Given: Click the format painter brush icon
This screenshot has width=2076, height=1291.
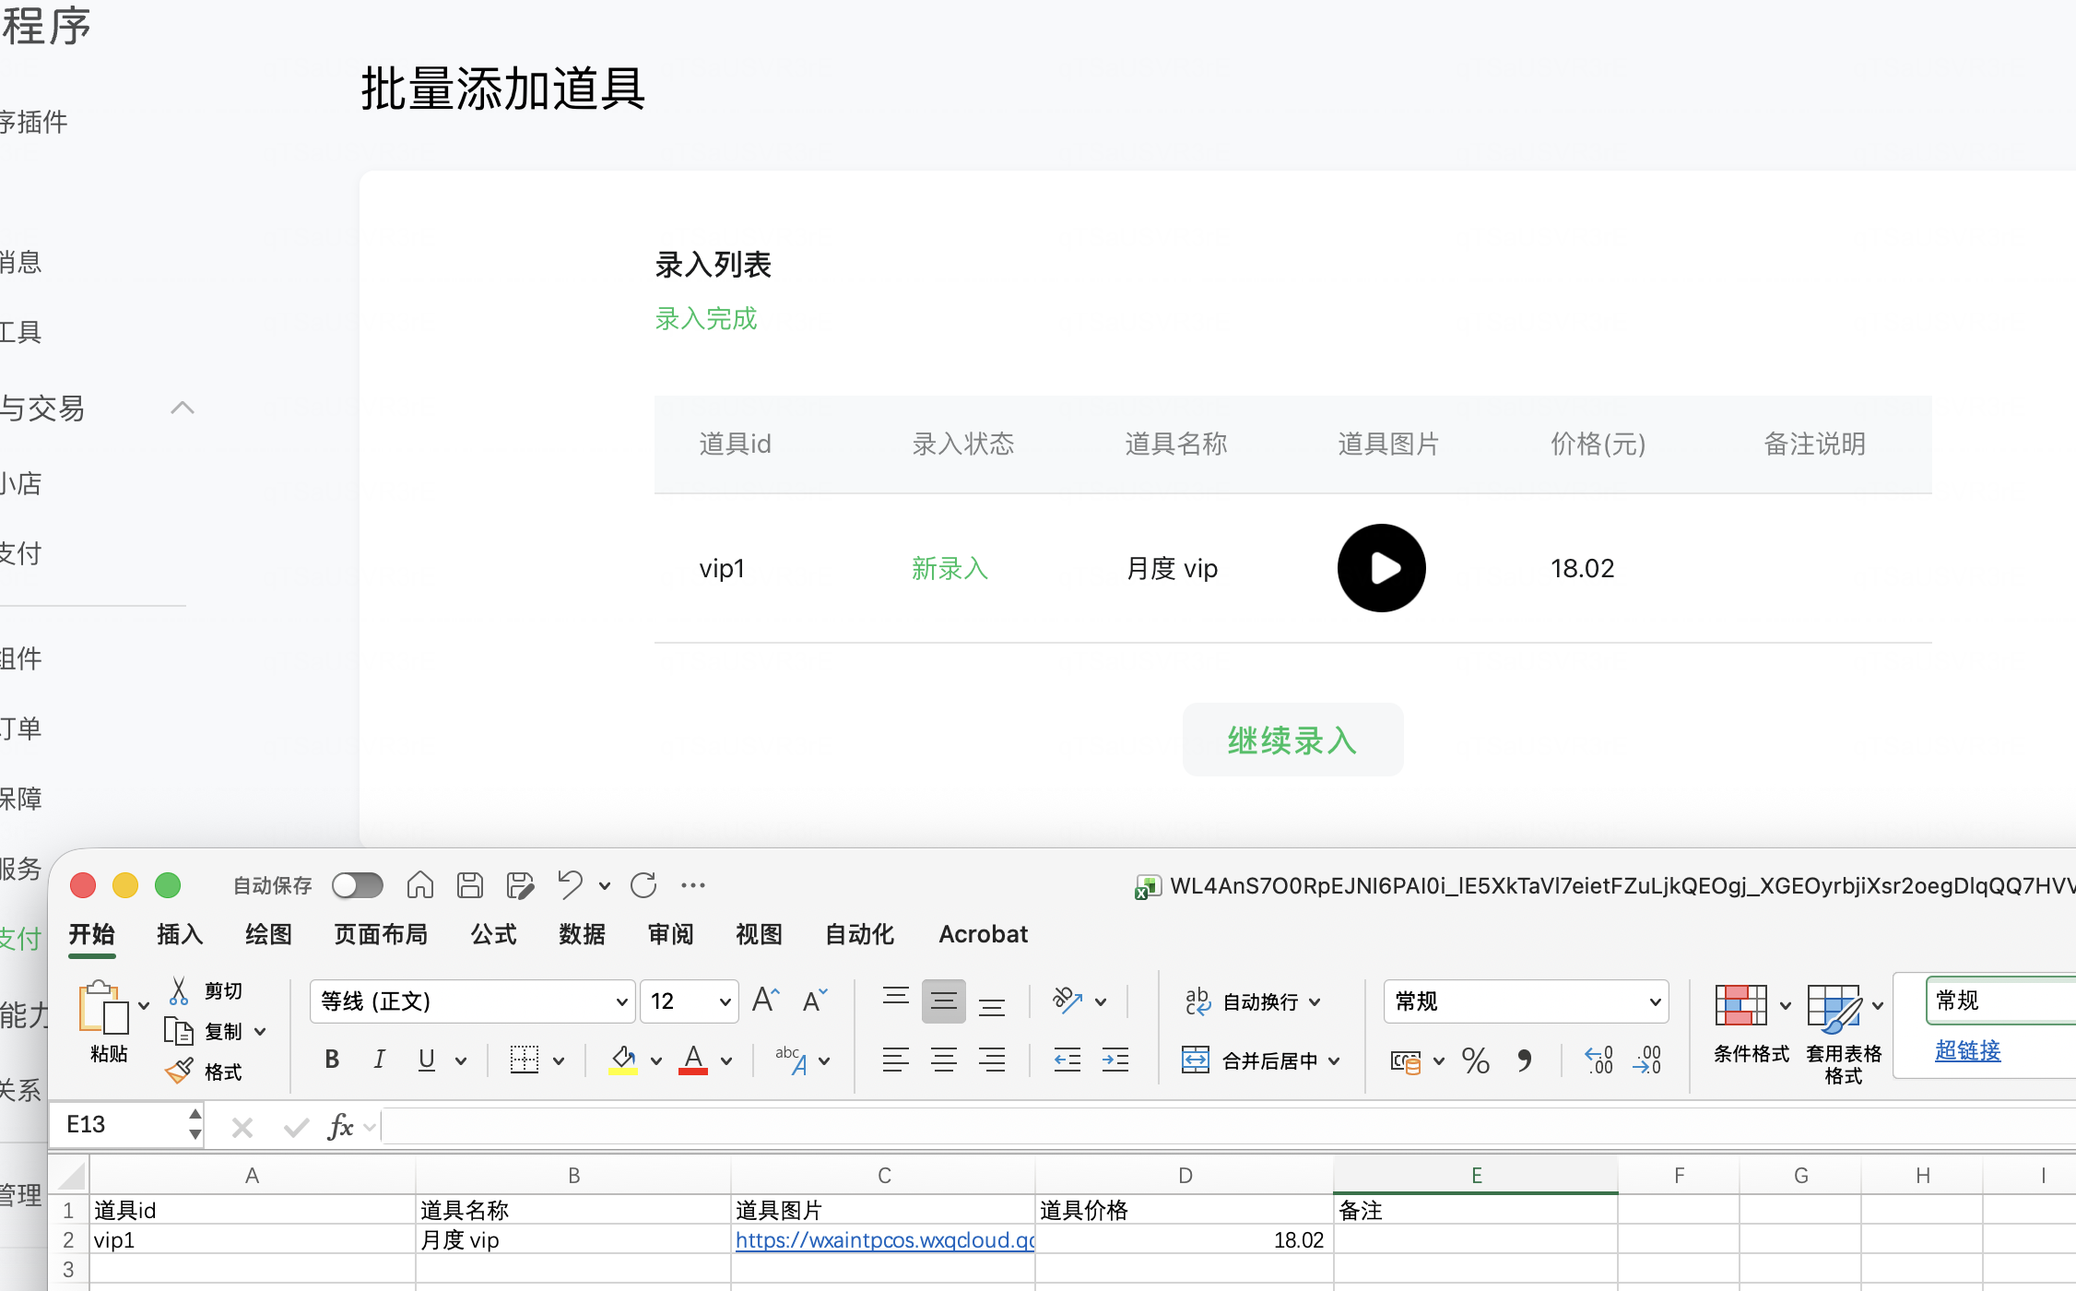Looking at the screenshot, I should [179, 1072].
